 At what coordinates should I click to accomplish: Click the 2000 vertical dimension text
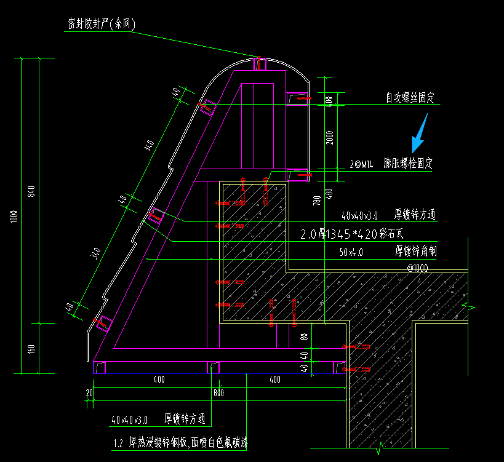[x=330, y=138]
